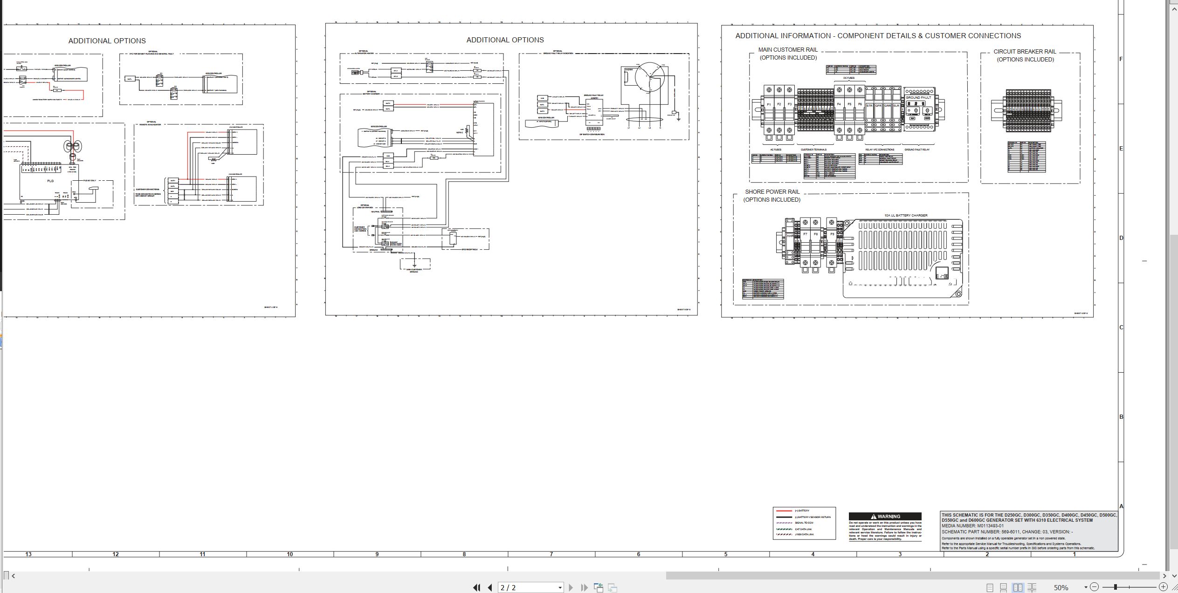Click the PLG component label
Image resolution: width=1178 pixels, height=593 pixels.
(50, 181)
